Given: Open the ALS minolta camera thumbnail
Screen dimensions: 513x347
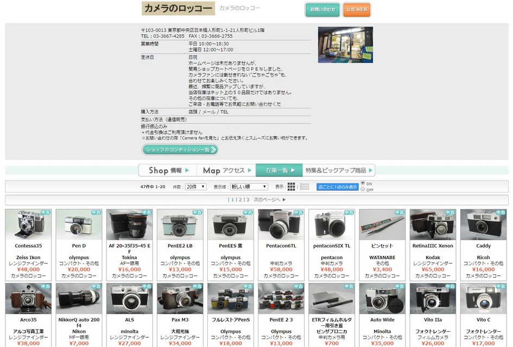Looking at the screenshot, I should tap(130, 298).
